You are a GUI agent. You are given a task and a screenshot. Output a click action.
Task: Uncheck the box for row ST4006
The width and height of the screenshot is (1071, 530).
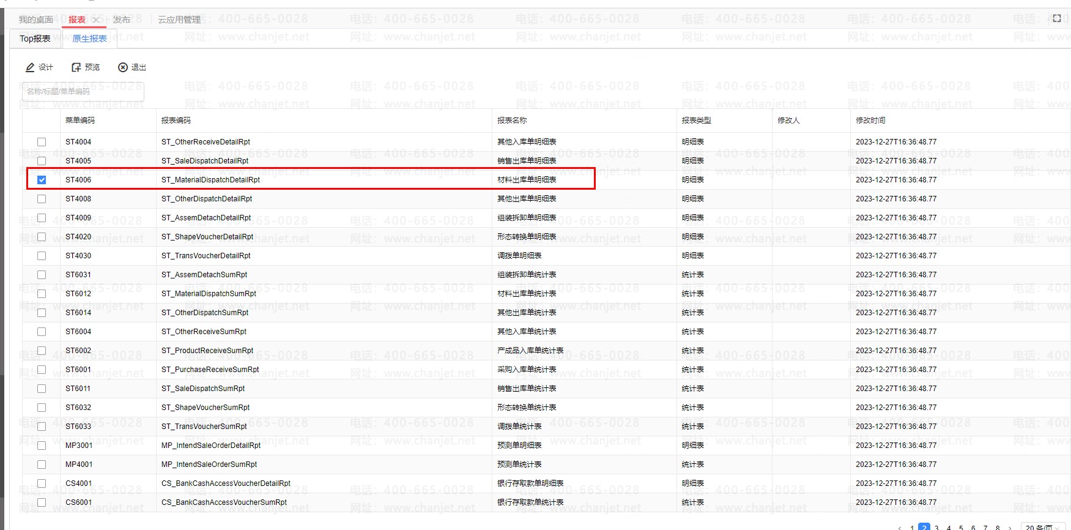(x=42, y=180)
